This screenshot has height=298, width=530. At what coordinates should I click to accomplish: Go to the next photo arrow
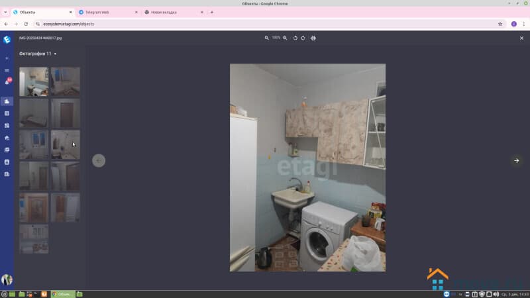coord(517,160)
